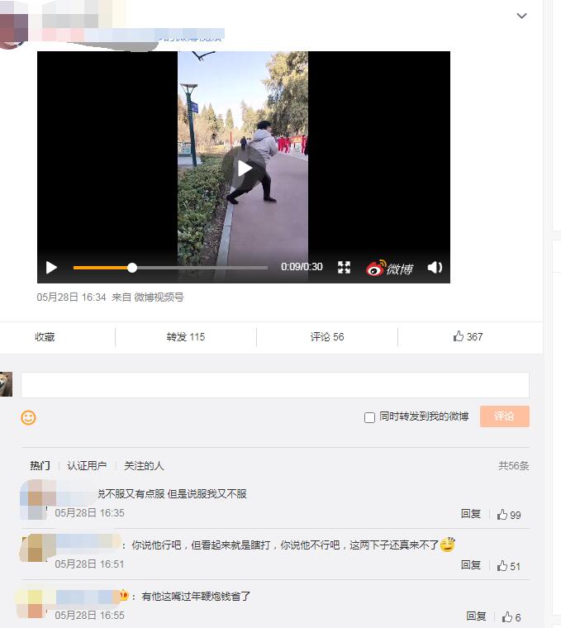Viewport: 561px width, 628px height.
Task: Like the comment with 51 thumbs-up
Action: tap(509, 566)
